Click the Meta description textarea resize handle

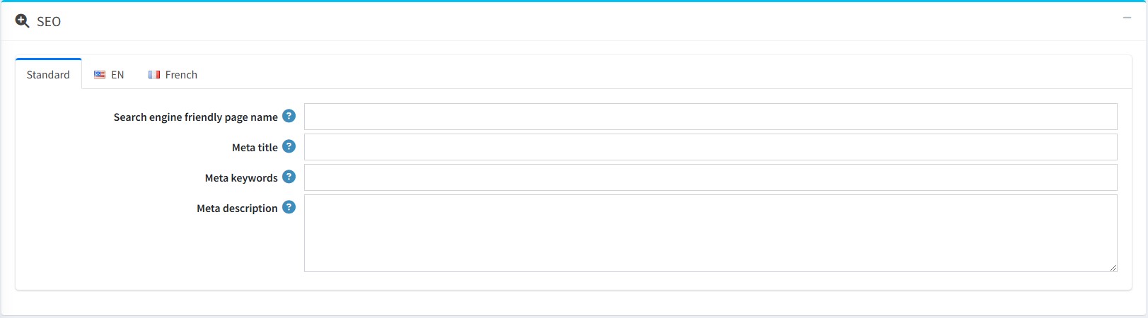click(x=1113, y=267)
